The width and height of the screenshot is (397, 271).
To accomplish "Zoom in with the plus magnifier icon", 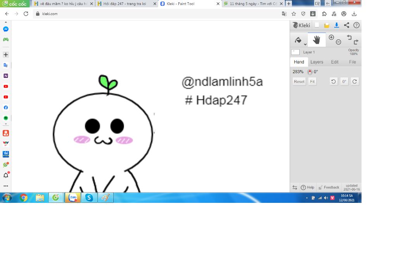I will tap(331, 38).
